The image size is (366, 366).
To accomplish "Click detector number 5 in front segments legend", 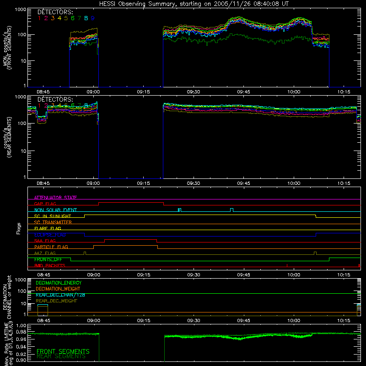I will coord(66,18).
